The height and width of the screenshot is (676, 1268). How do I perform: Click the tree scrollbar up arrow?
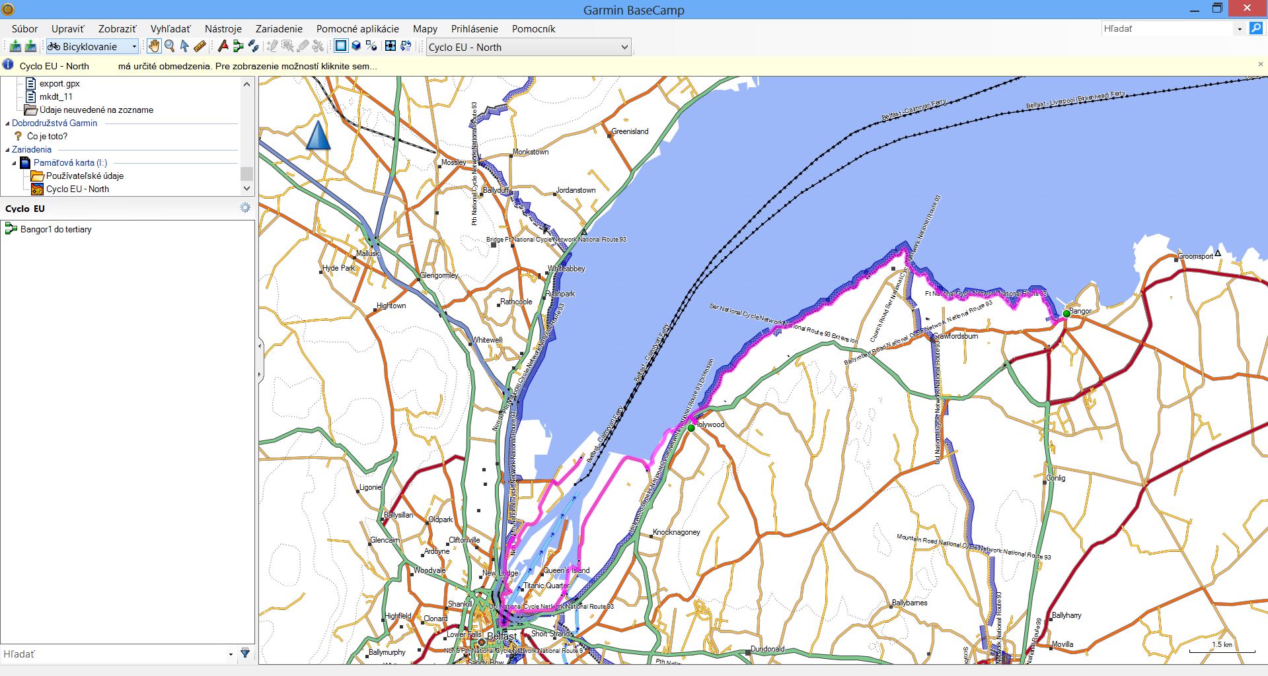click(246, 84)
